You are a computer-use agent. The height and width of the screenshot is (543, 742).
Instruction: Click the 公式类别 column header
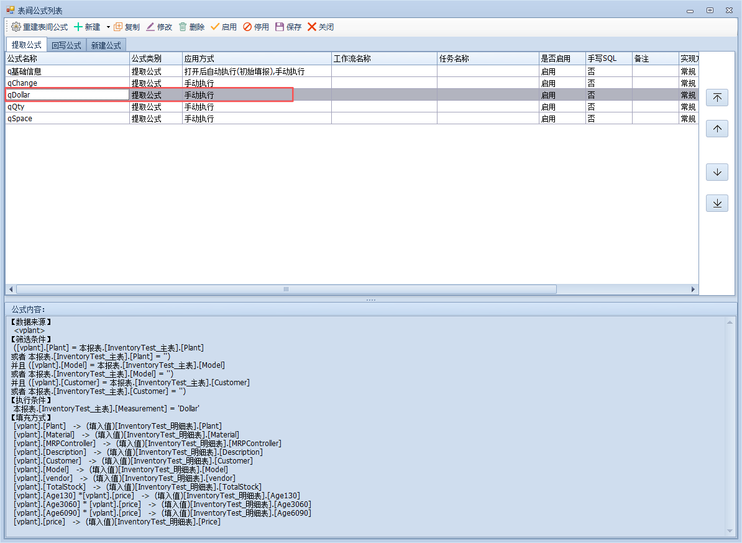coord(156,58)
